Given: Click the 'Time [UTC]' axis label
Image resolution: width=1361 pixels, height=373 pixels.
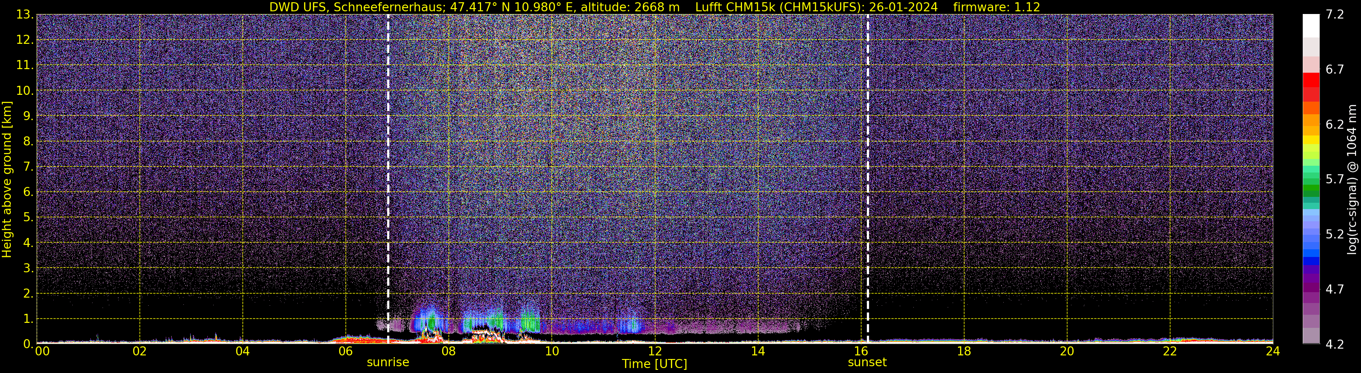Looking at the screenshot, I should coord(655,364).
